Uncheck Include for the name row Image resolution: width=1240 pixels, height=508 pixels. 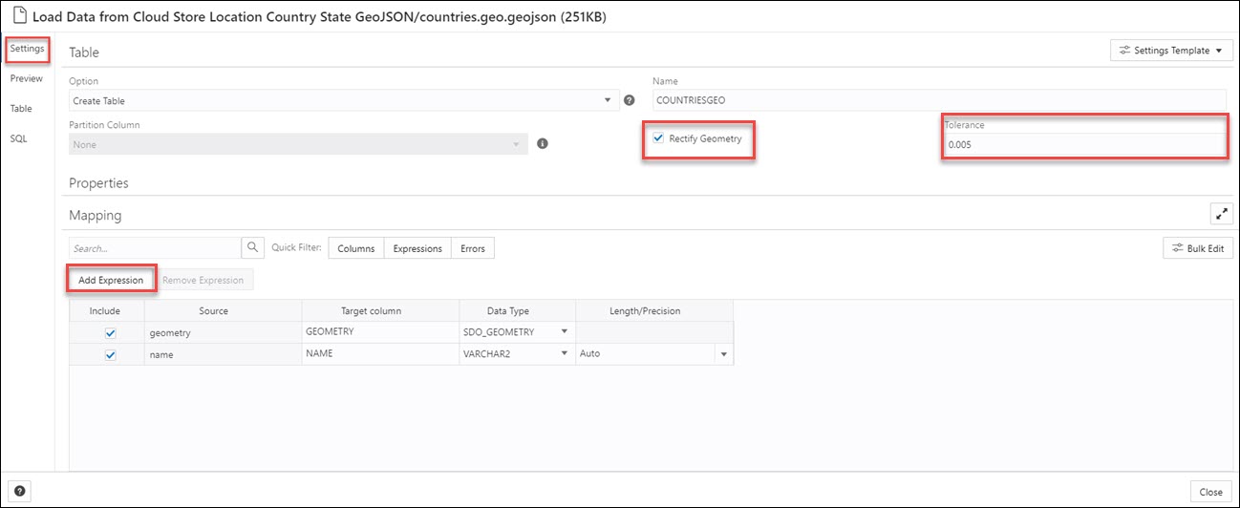pos(110,354)
